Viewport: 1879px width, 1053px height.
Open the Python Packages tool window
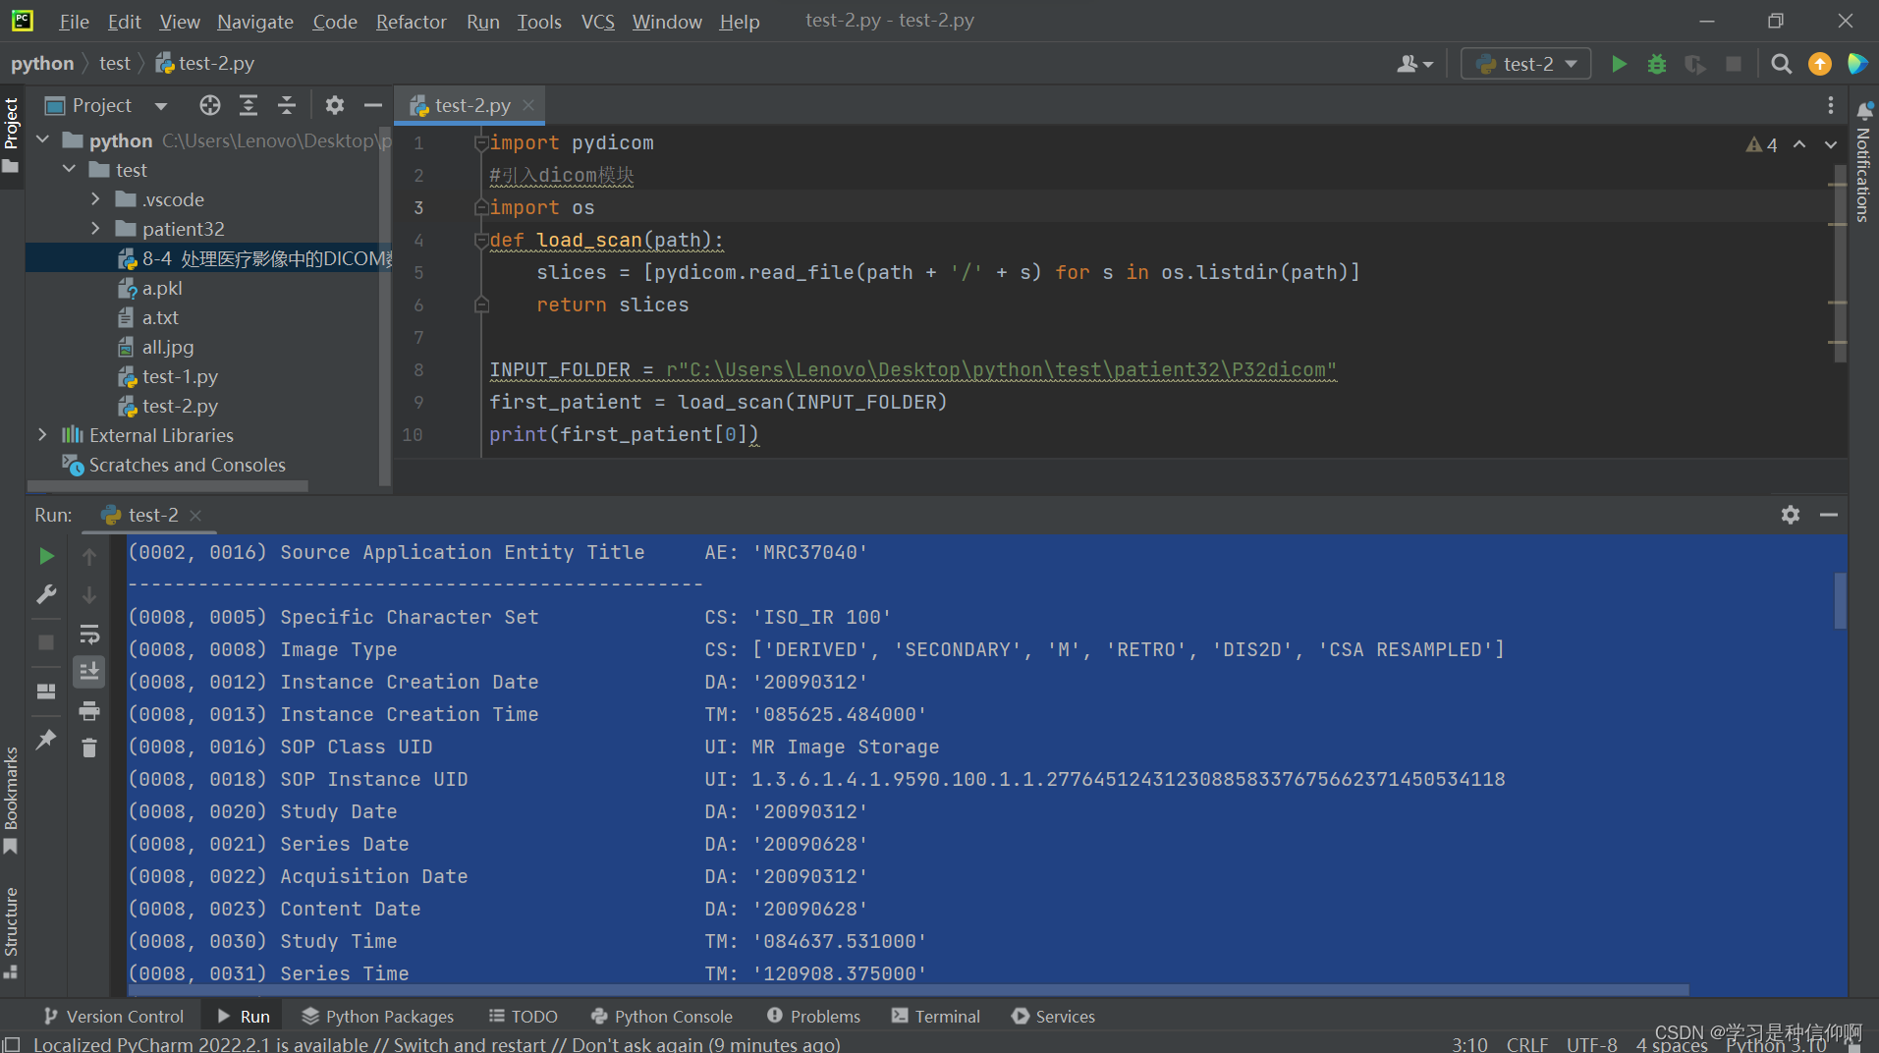(378, 1017)
